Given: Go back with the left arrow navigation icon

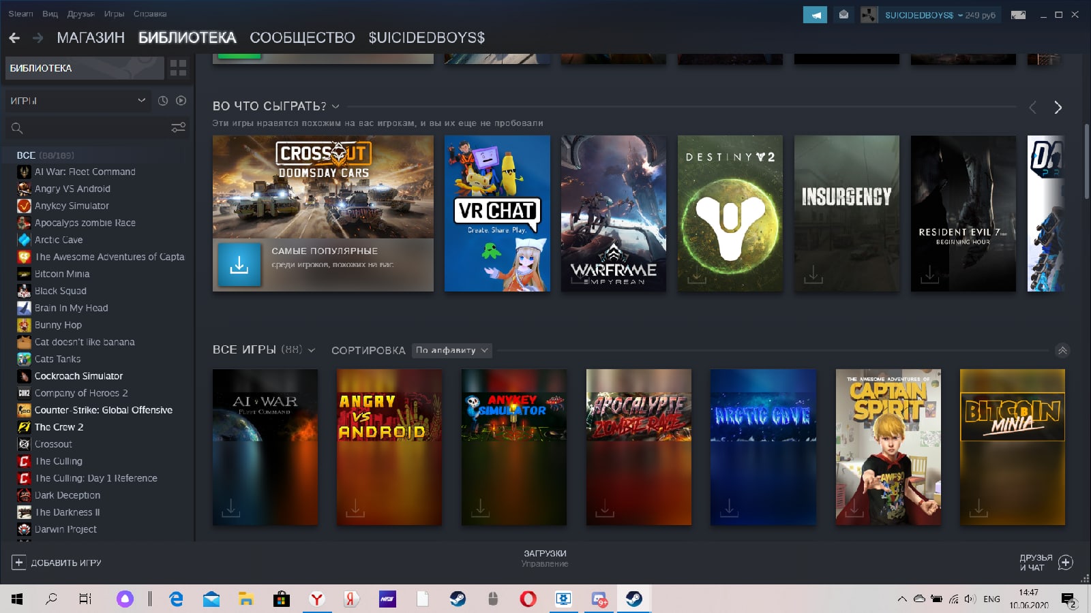Looking at the screenshot, I should click(14, 38).
